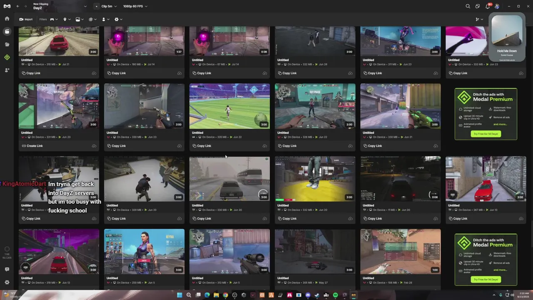Open the location pin filter dropdown
Viewport: 533px width, 300px height.
click(66, 19)
